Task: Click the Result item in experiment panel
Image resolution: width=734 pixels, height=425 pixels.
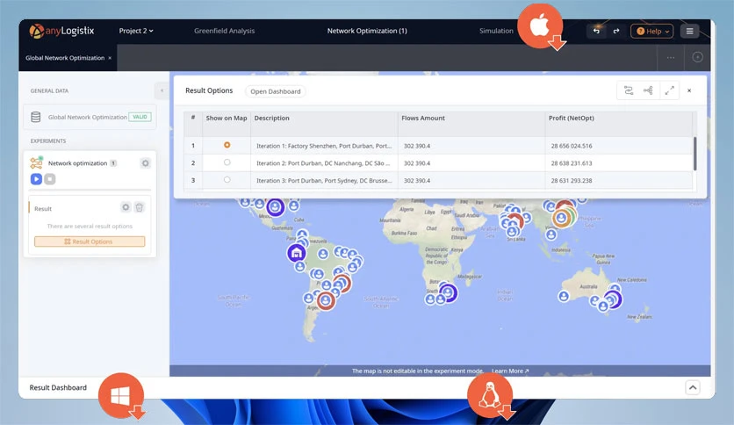Action: [x=43, y=209]
